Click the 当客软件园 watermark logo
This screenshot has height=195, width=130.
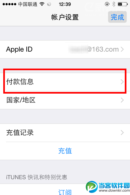108,187
